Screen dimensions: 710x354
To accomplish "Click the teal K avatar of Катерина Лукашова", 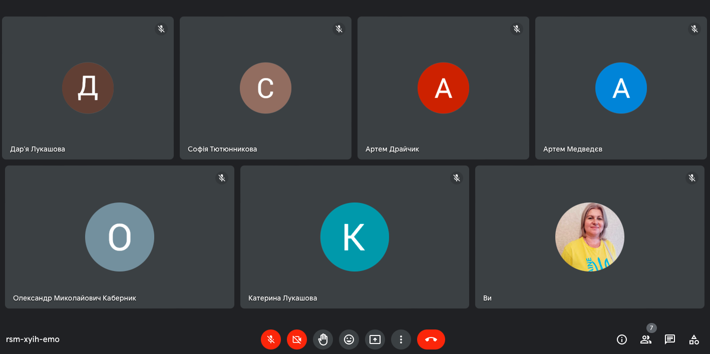I will (354, 237).
